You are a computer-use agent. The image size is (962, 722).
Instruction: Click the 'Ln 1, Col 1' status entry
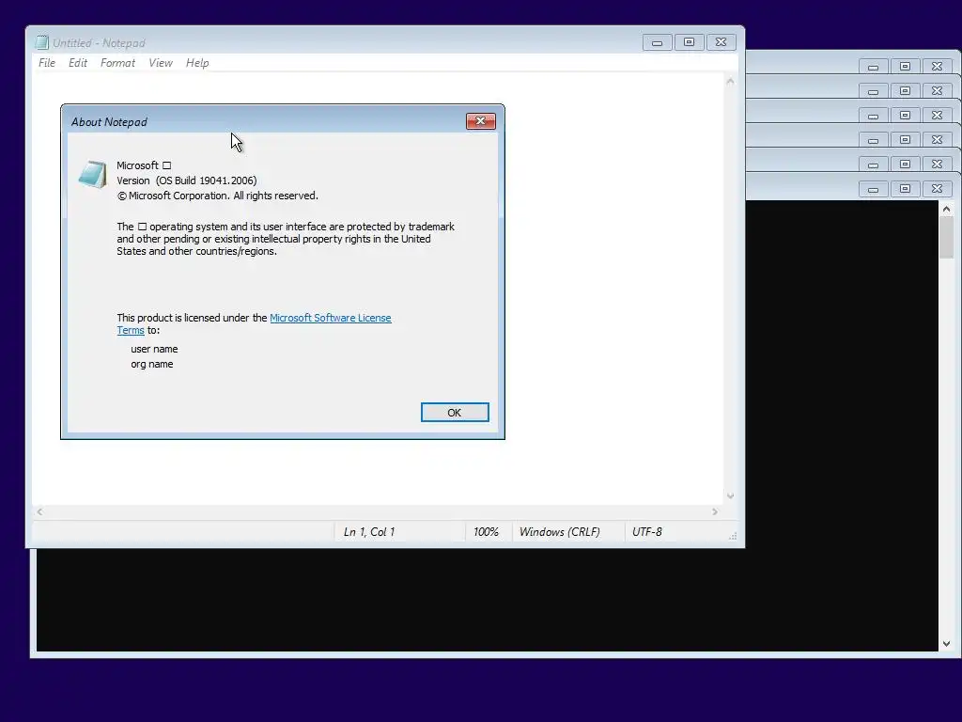[369, 532]
